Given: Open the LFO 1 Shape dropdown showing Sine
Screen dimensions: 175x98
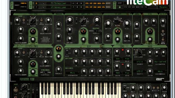Looking at the screenshot, I should click(118, 59).
